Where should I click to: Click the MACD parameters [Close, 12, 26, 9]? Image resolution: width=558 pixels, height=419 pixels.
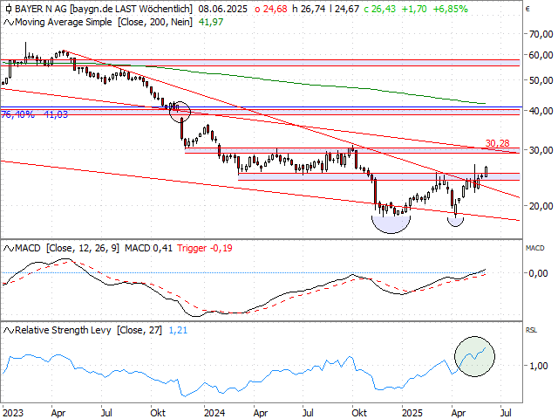(83, 248)
